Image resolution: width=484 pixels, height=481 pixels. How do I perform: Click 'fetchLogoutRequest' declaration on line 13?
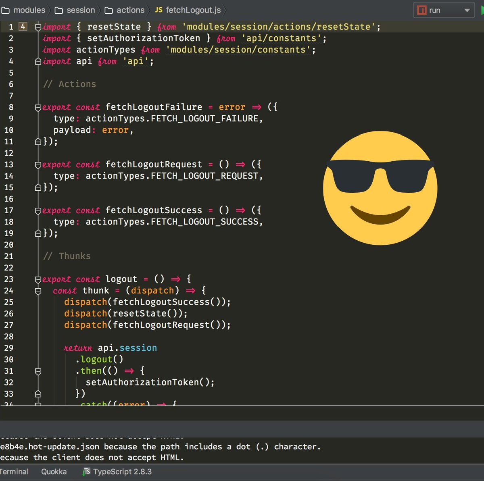click(154, 164)
